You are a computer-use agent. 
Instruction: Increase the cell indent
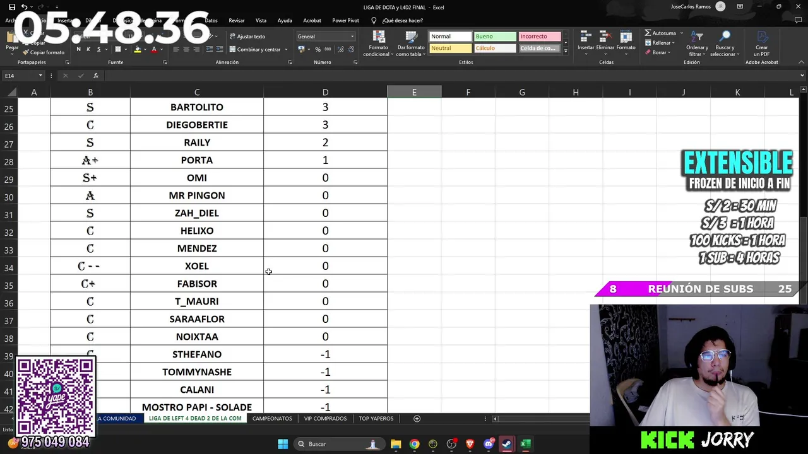tap(220, 49)
